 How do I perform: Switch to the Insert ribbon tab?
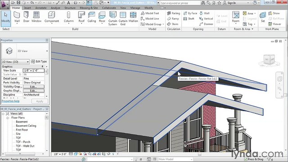tap(27, 8)
